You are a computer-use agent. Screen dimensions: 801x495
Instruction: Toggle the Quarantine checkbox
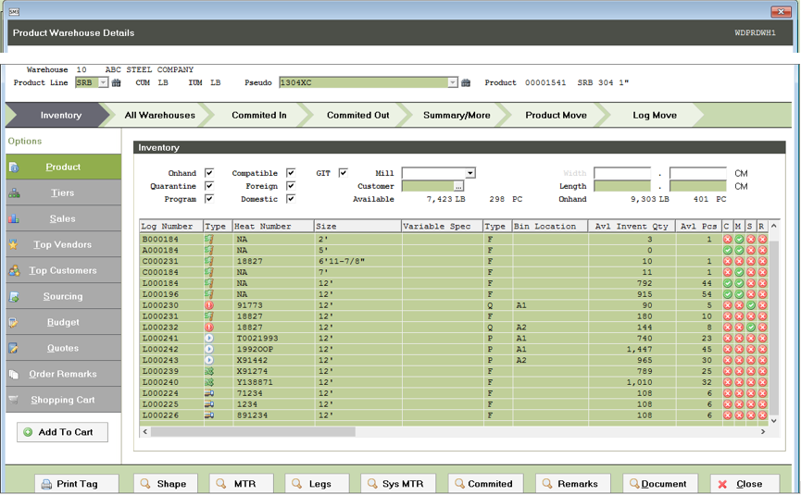209,186
